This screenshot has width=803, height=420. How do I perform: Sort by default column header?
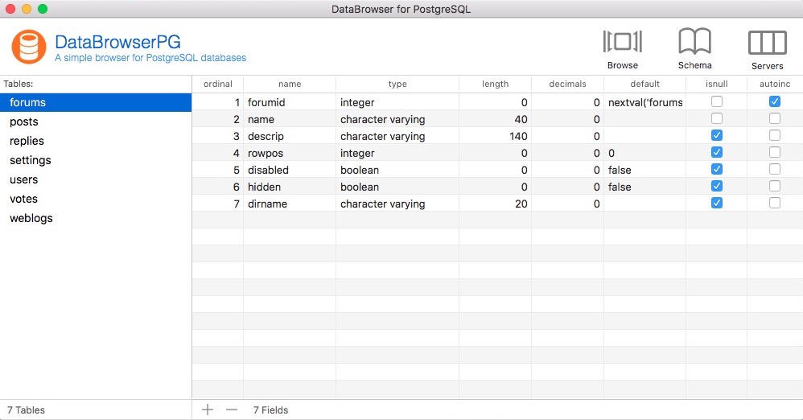click(x=644, y=84)
